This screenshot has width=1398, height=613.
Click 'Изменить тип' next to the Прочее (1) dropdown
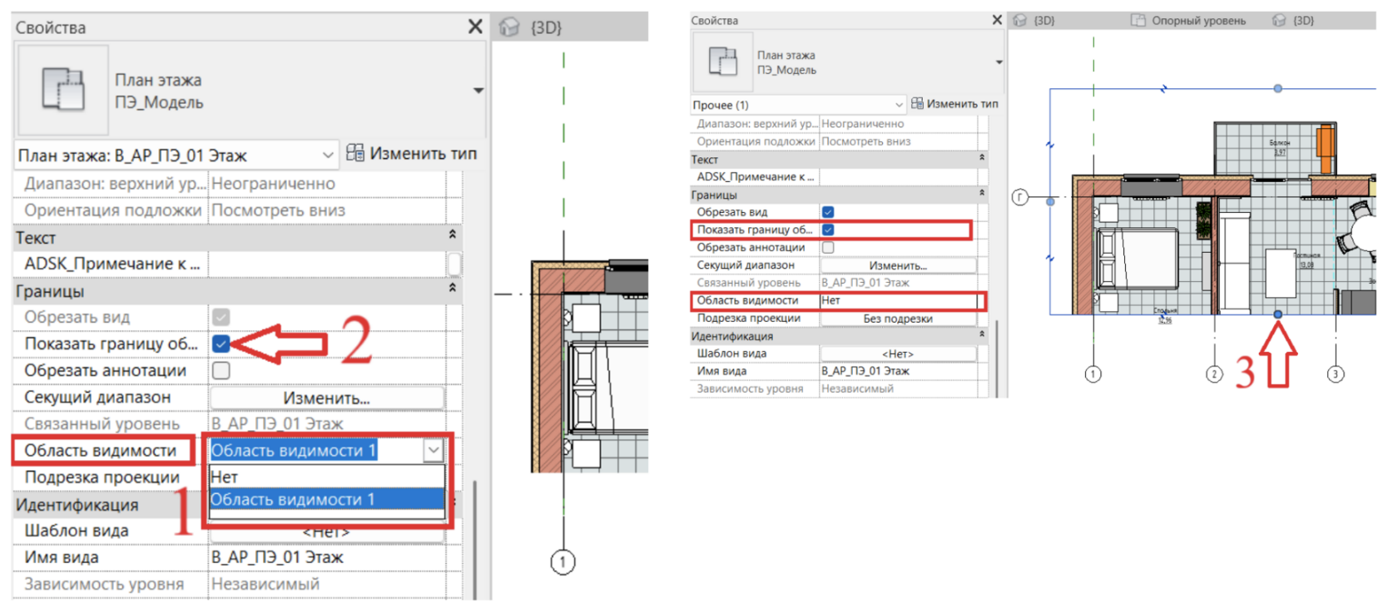[x=954, y=104]
